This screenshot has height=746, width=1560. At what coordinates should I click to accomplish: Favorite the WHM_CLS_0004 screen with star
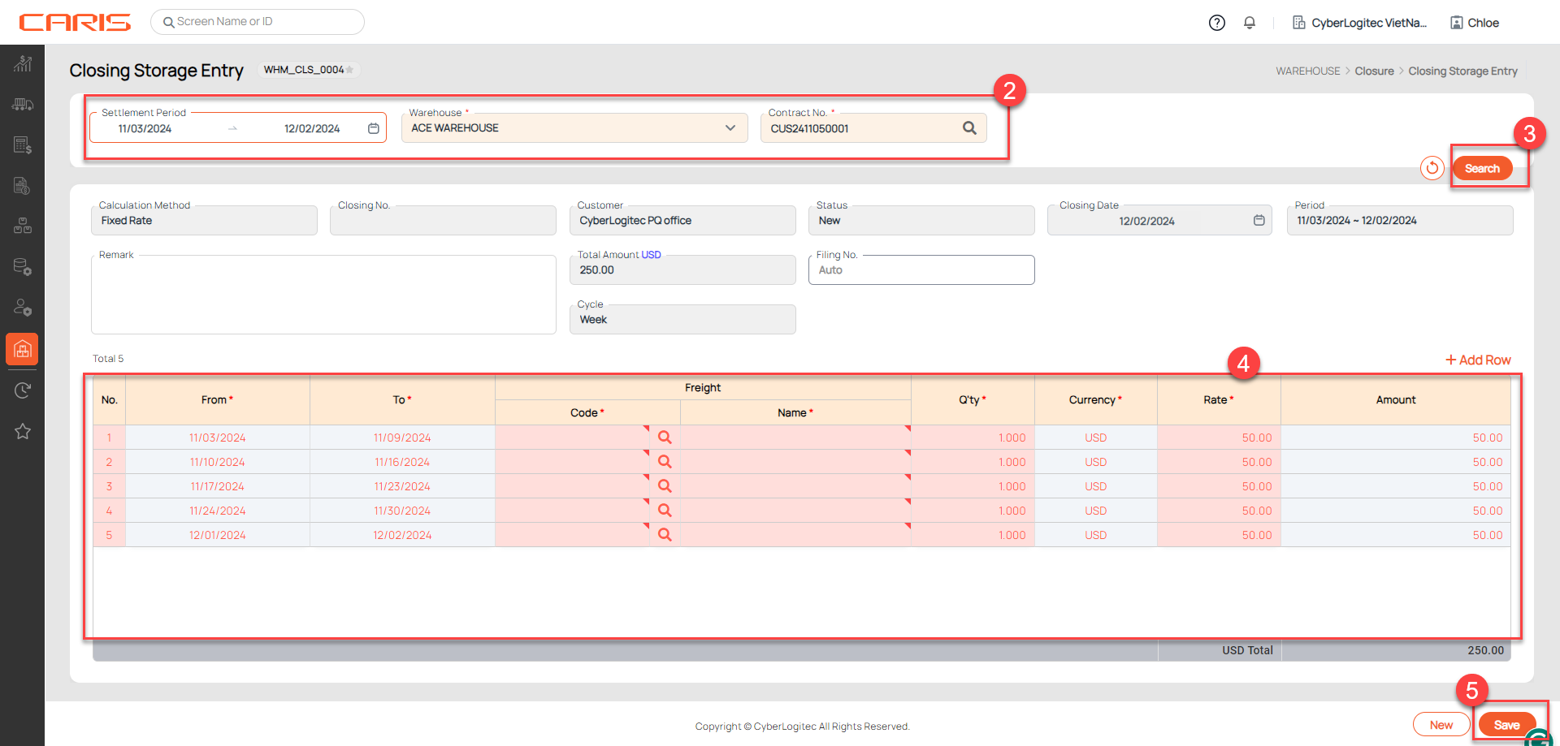(350, 70)
